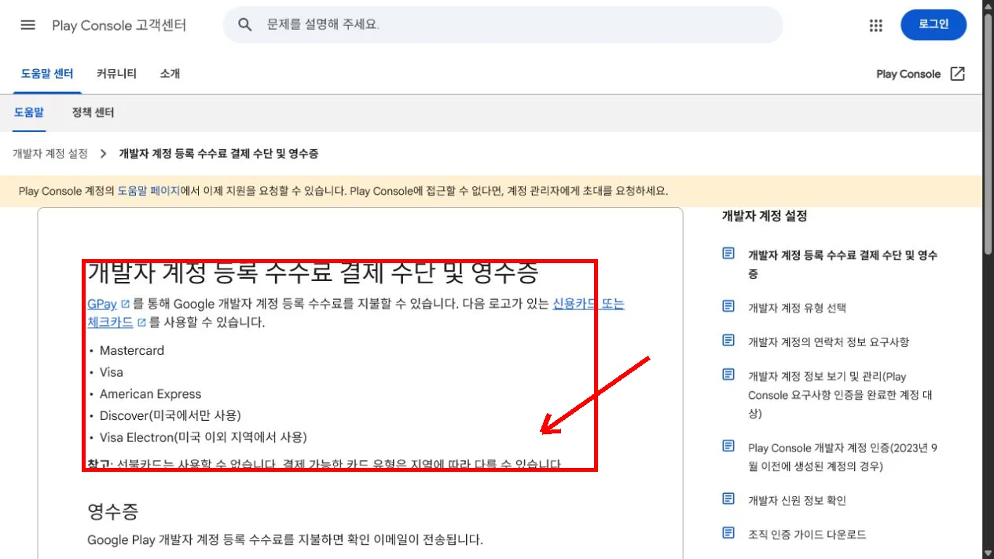Open sidebar link Play Console 개발자 계정 인증
The width and height of the screenshot is (994, 559).
pos(842,457)
